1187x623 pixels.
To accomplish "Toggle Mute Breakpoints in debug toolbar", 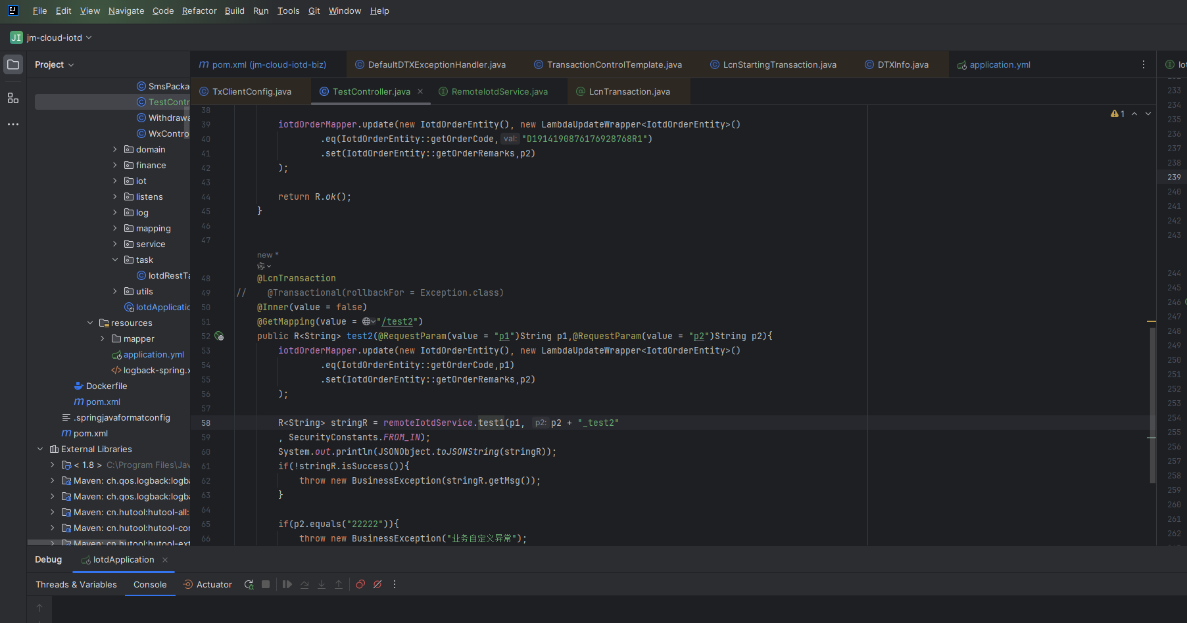I will coord(377,584).
